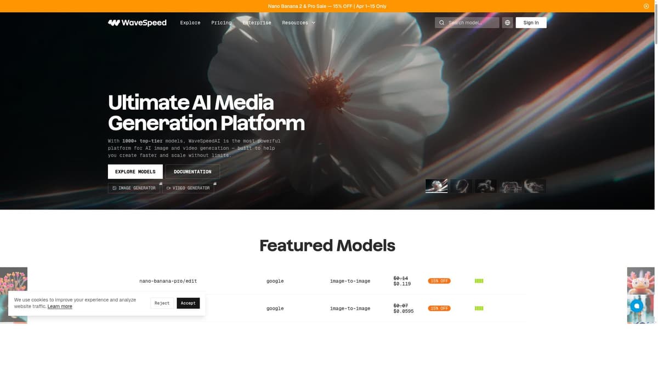The height and width of the screenshot is (370, 658).
Task: Open the Enterprise nav link
Action: click(257, 22)
